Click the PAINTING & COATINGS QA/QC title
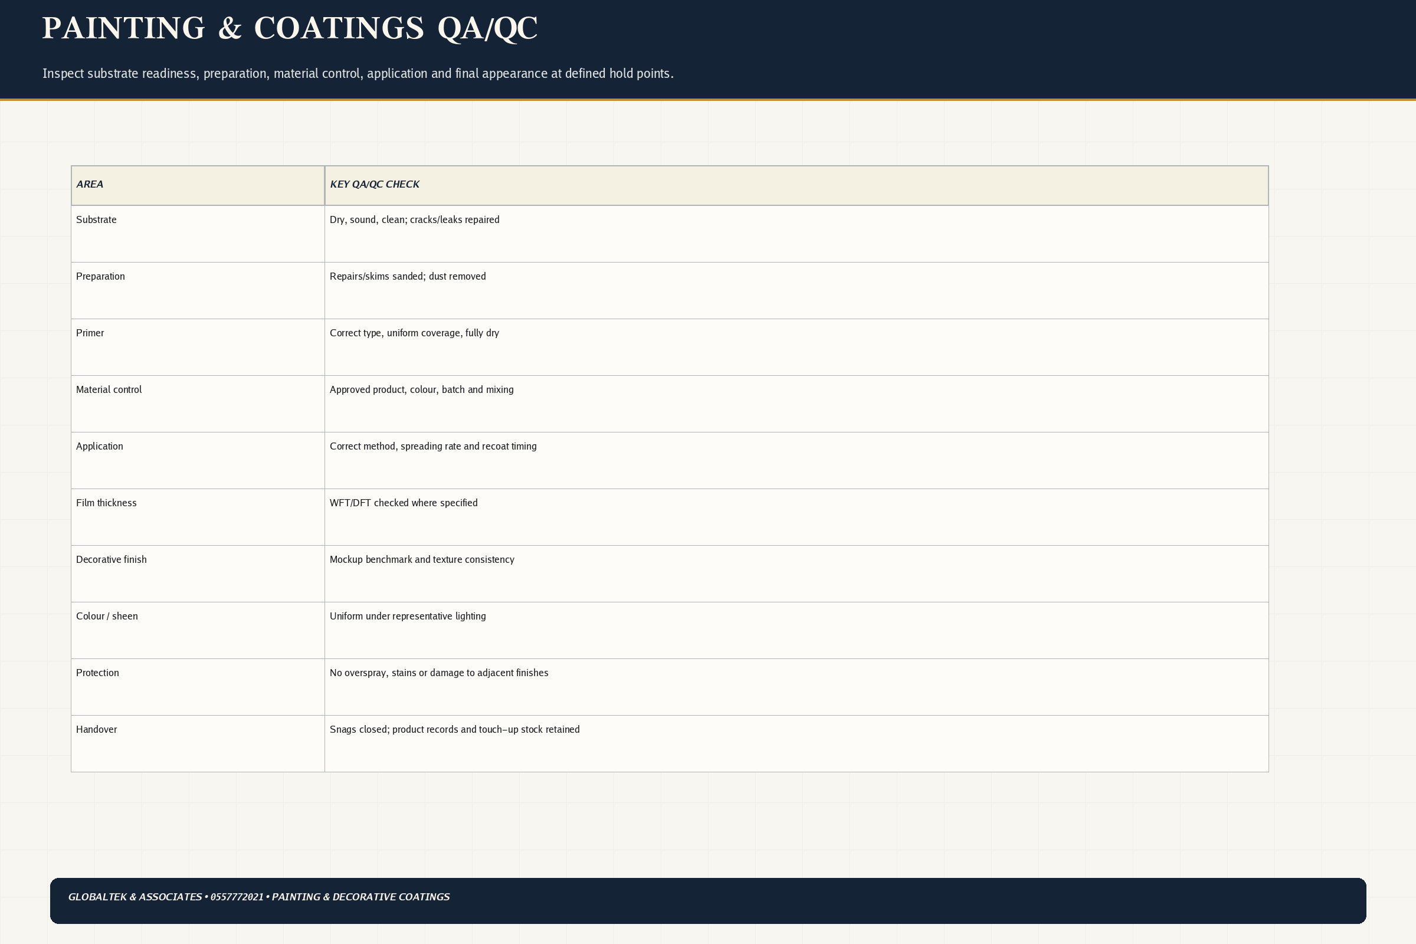This screenshot has width=1416, height=944. pyautogui.click(x=290, y=28)
